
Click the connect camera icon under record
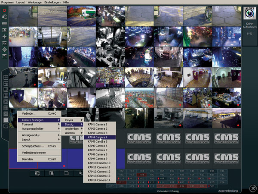(4, 17)
